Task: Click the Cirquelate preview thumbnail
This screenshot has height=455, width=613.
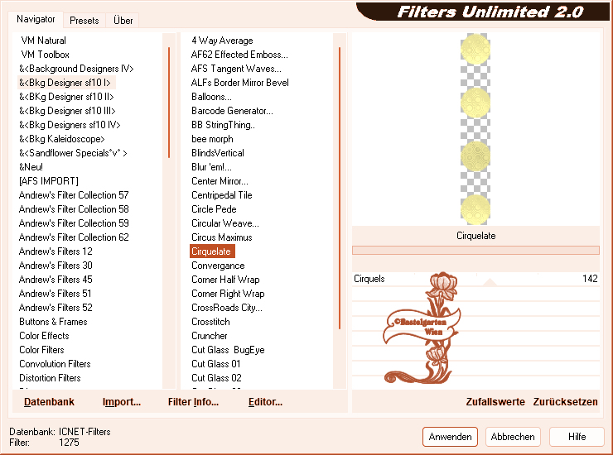Action: point(475,129)
